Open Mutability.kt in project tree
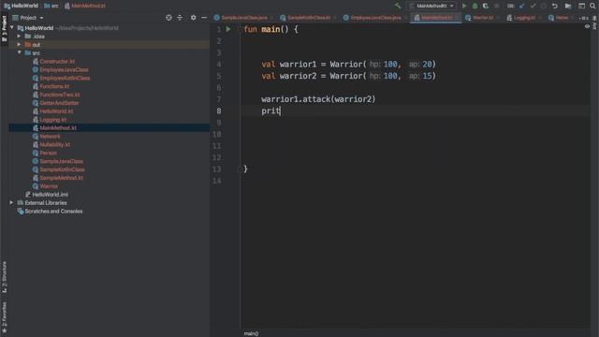The width and height of the screenshot is (599, 337). [55, 145]
